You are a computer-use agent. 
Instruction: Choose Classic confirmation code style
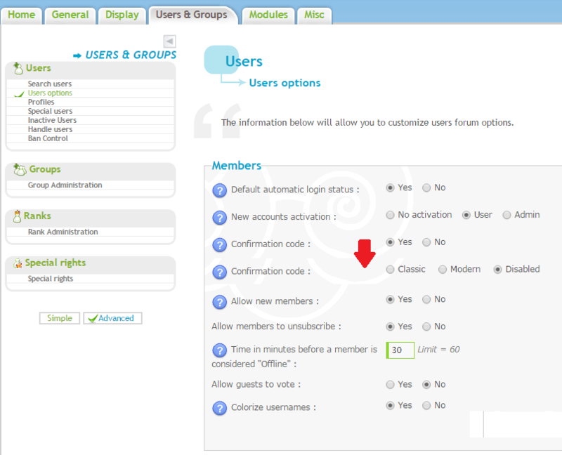(x=391, y=270)
